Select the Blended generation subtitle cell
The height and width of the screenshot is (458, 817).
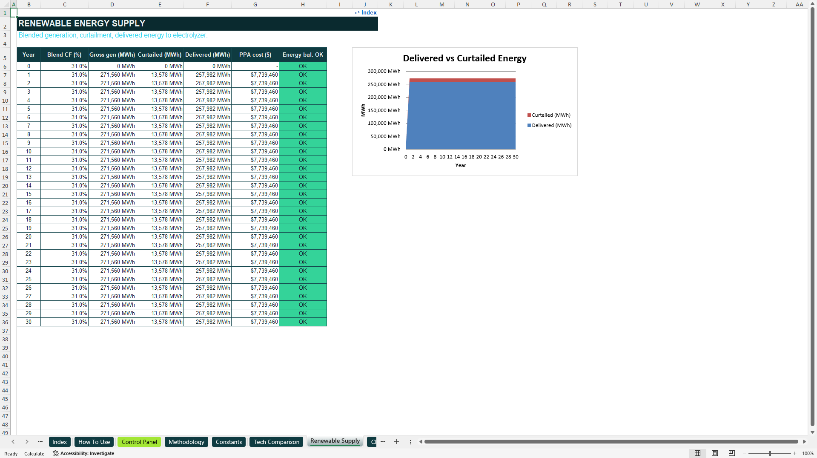click(x=113, y=35)
